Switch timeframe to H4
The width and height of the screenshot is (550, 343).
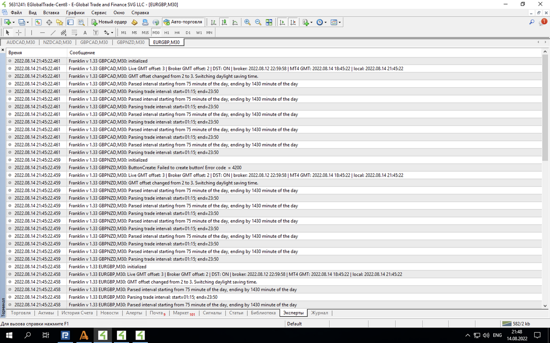177,32
